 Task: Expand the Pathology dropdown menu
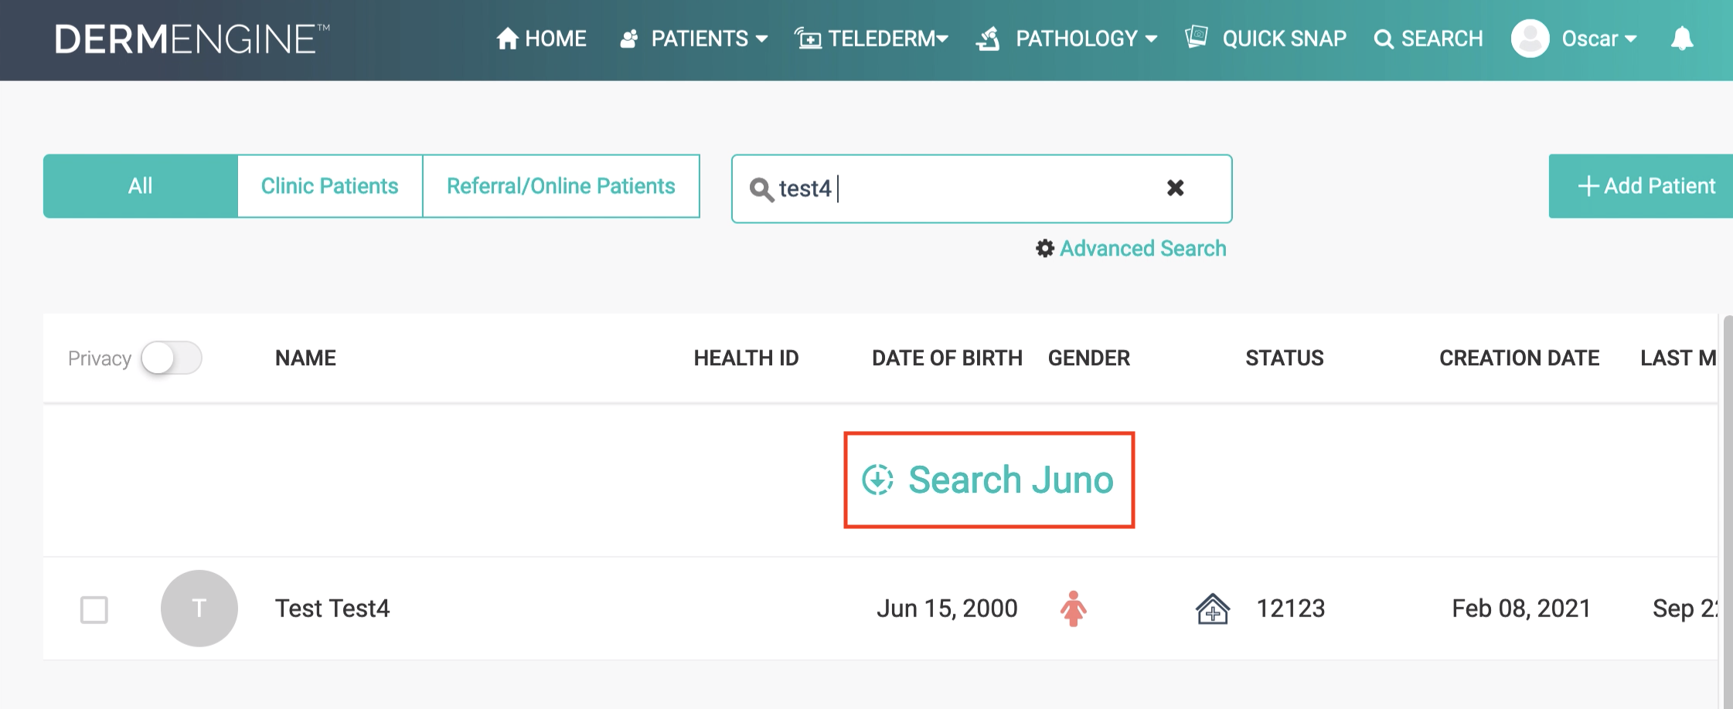click(x=1067, y=39)
